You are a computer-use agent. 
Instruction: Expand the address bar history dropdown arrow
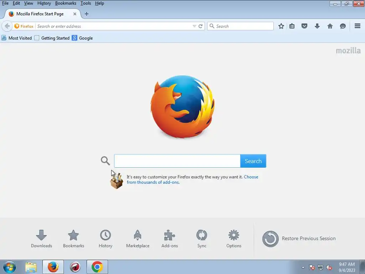[194, 26]
